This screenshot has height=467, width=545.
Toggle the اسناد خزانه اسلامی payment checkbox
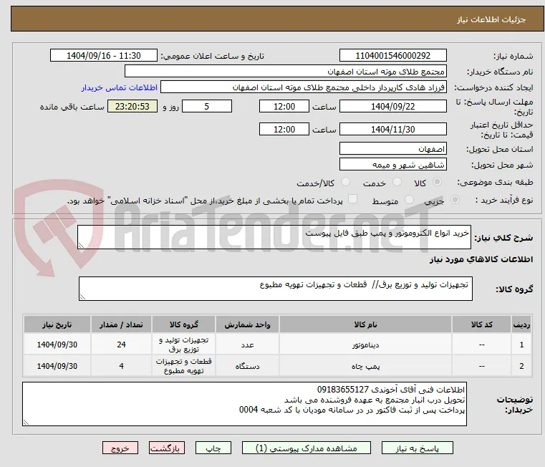pos(352,199)
